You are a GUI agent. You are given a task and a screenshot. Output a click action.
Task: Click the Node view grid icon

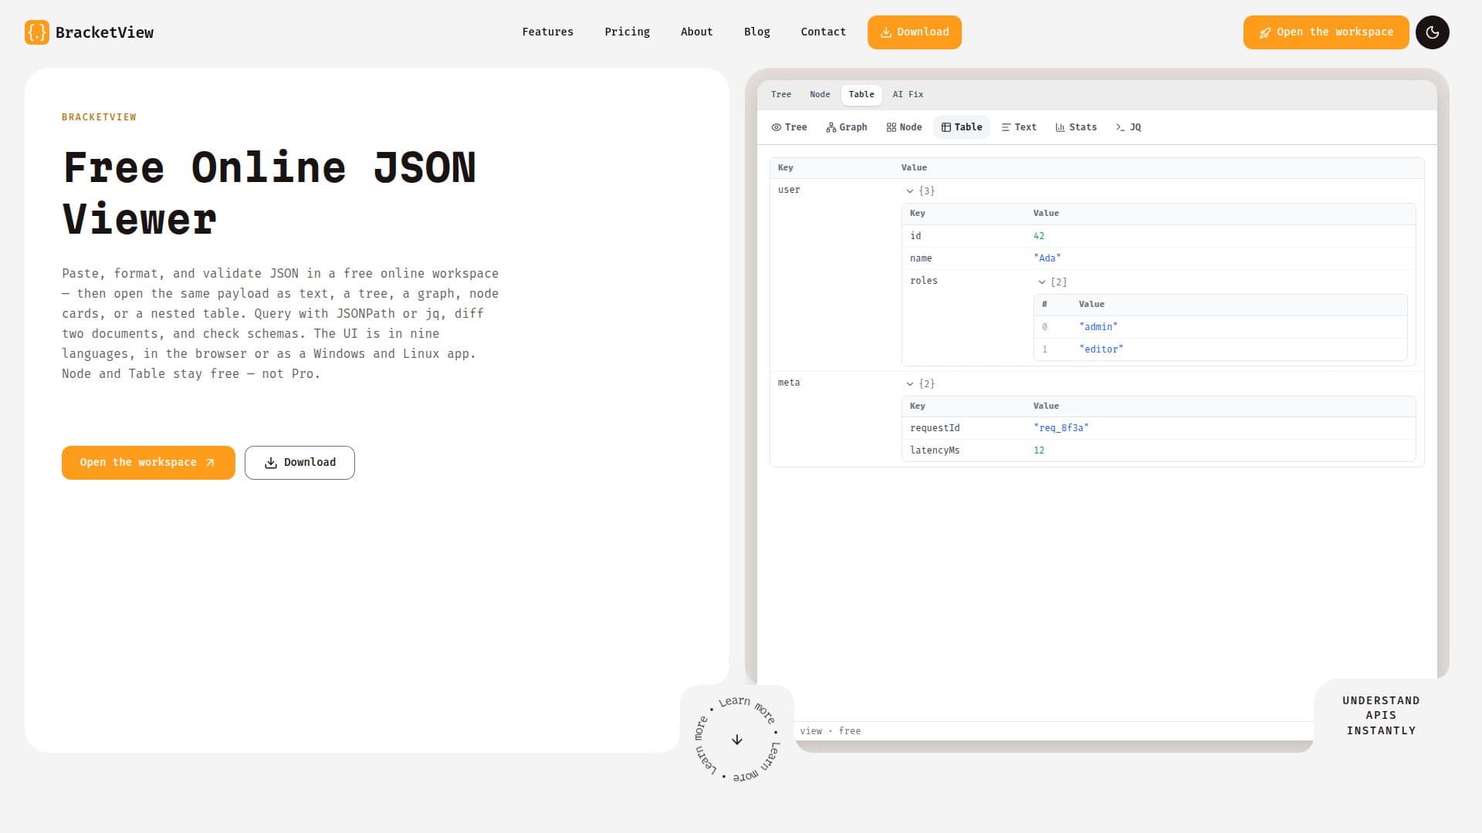pyautogui.click(x=891, y=127)
